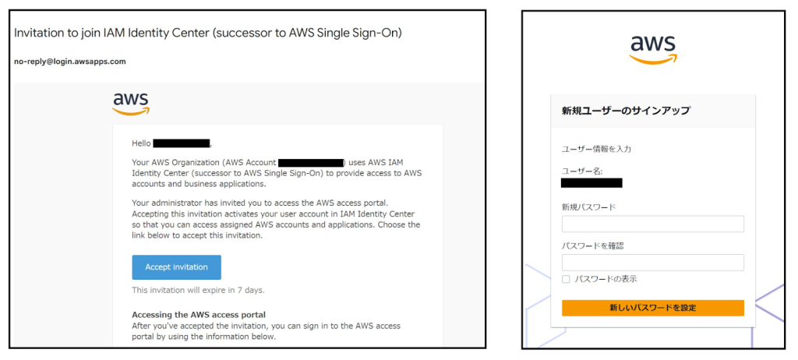The height and width of the screenshot is (360, 798).
Task: Click the redacted name after Hello
Action: 181,143
